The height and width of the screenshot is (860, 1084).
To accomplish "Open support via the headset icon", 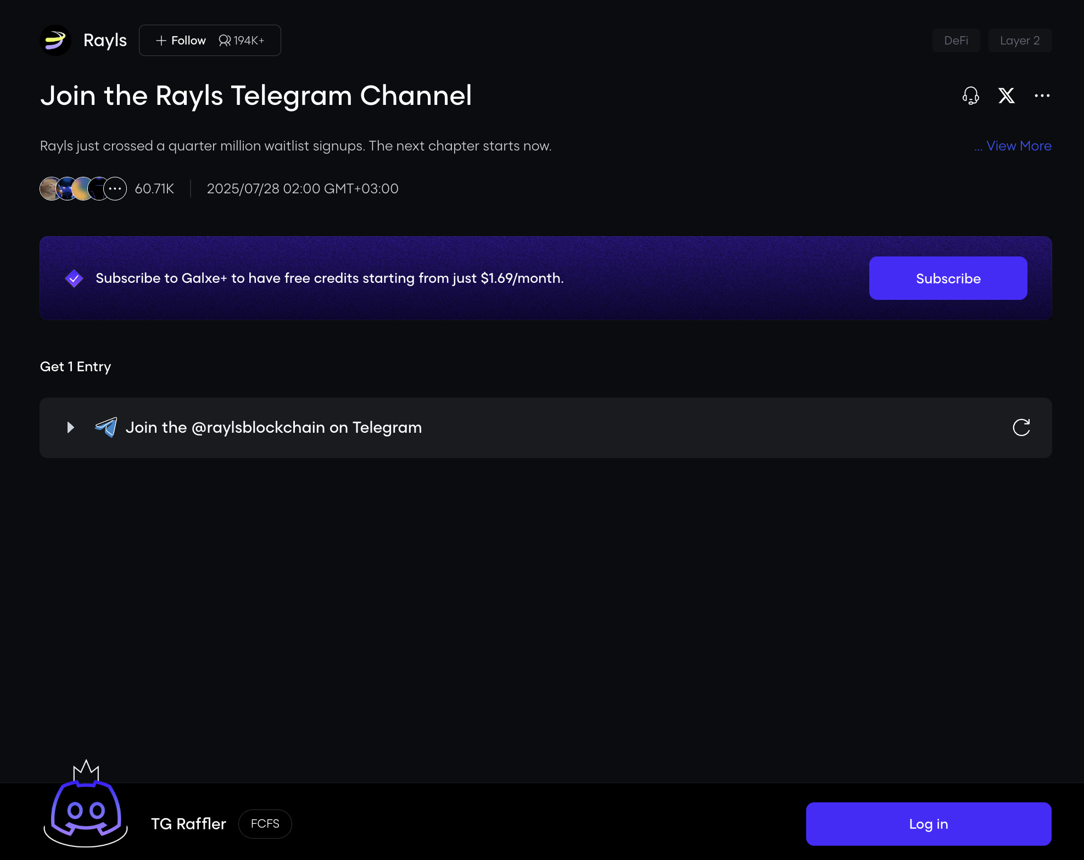I will (x=970, y=96).
